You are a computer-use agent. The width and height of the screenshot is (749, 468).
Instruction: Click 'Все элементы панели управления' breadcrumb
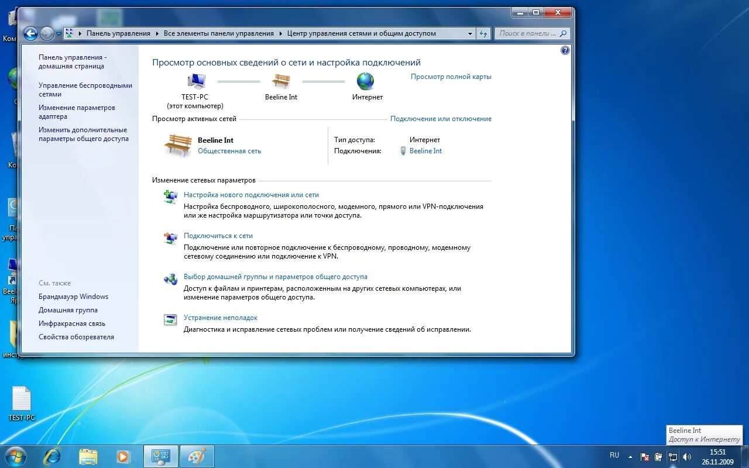pyautogui.click(x=219, y=33)
